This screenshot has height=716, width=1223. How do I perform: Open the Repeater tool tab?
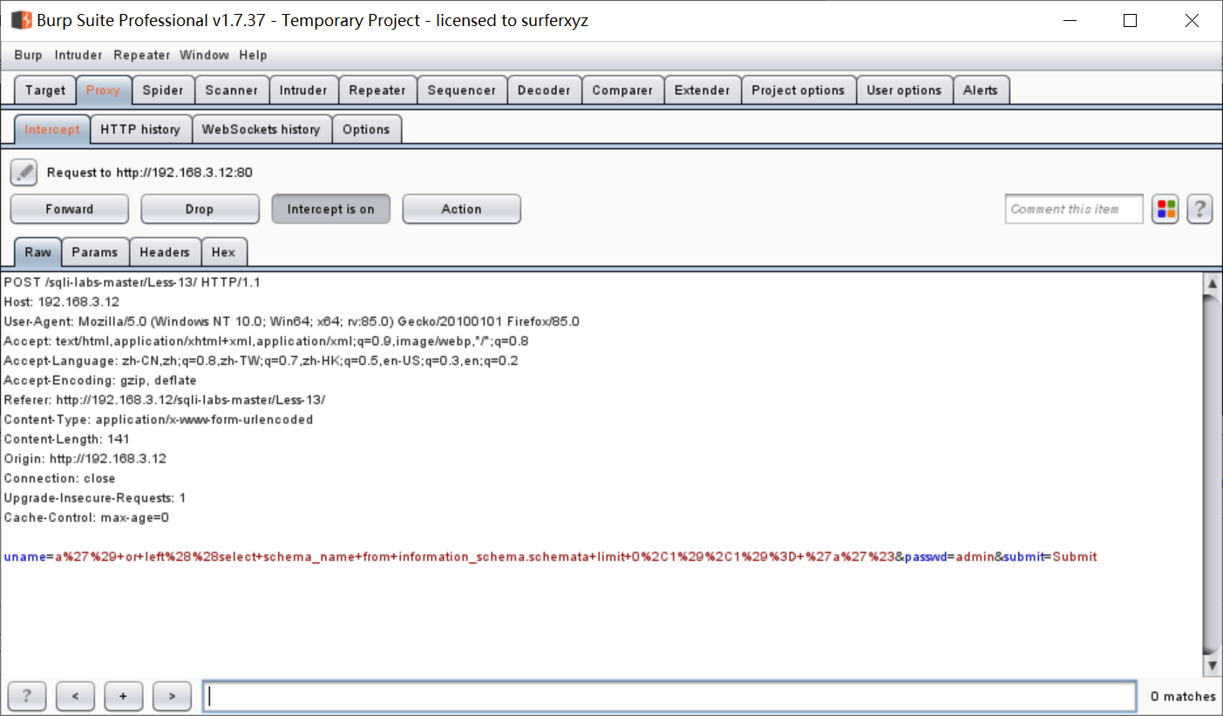click(377, 90)
